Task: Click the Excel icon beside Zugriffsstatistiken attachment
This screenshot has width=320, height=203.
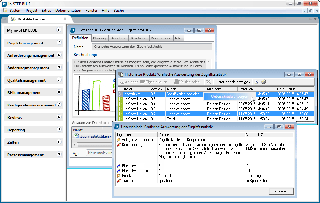Action: (x=76, y=136)
